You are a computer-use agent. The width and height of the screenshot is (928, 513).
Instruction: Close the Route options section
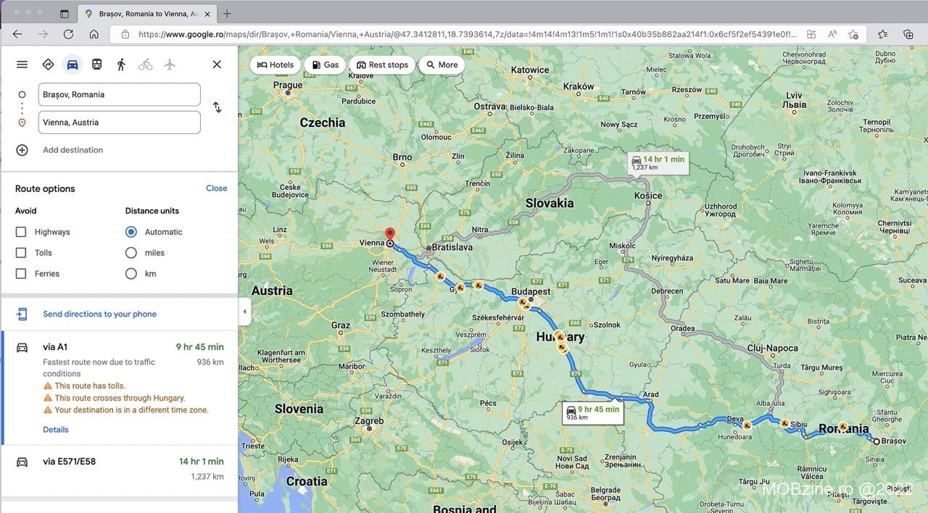(x=216, y=188)
